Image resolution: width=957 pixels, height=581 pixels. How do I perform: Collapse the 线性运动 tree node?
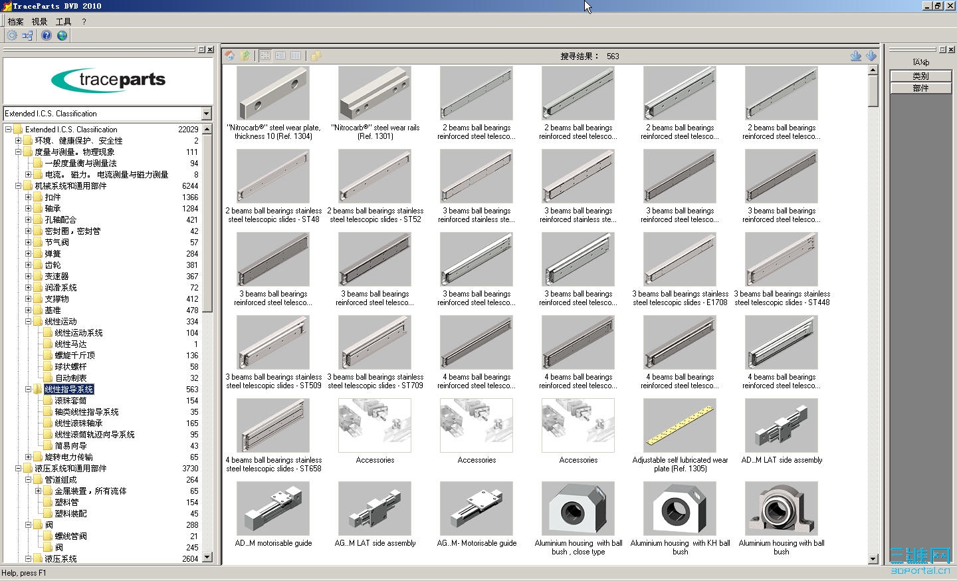point(29,322)
